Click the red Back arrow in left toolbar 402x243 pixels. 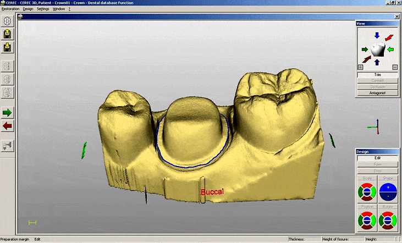point(8,126)
